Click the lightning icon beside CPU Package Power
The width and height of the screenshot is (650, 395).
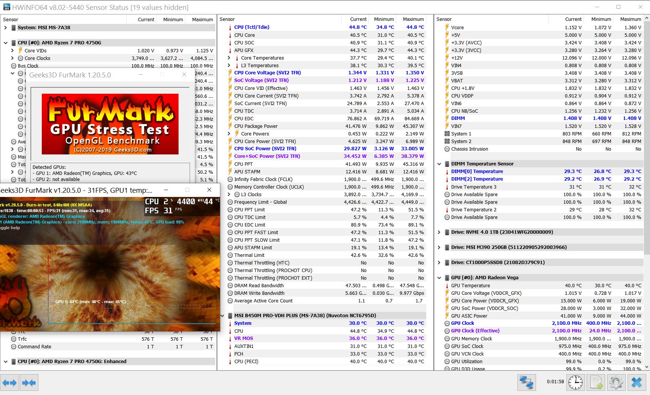point(230,126)
